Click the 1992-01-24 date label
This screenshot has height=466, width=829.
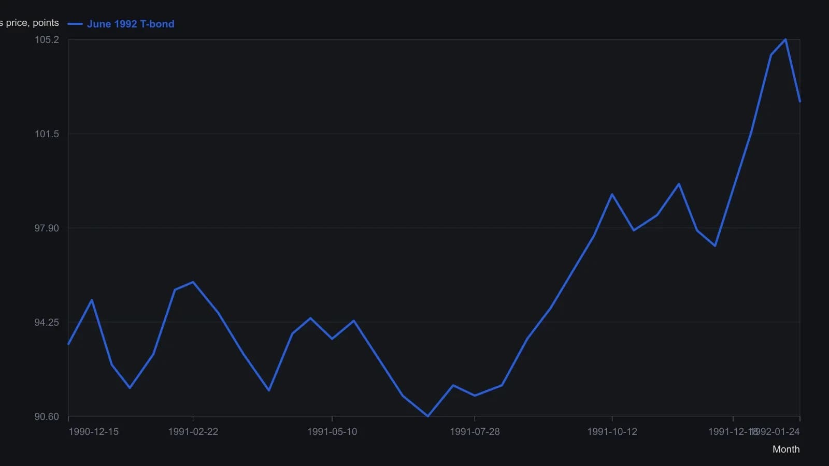(776, 432)
